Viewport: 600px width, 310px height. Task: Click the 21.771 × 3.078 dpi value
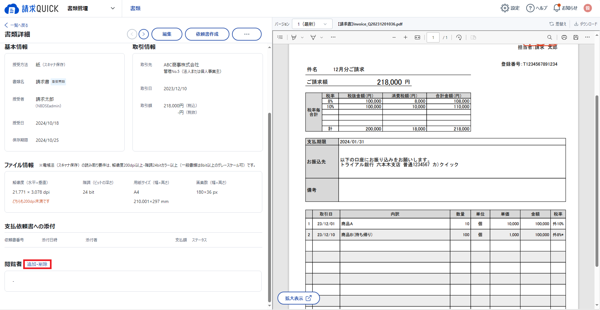click(31, 192)
